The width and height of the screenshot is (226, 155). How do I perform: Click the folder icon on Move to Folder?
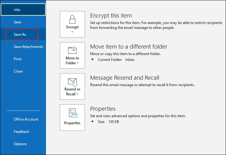72,50
